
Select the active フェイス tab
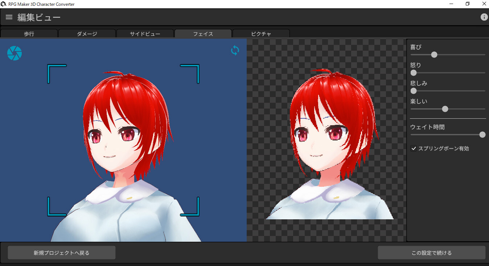(203, 34)
